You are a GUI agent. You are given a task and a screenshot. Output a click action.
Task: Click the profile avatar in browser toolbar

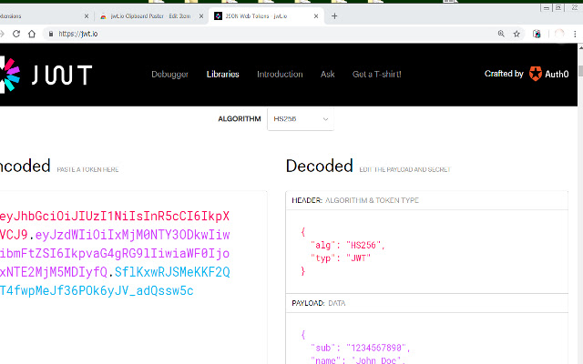coord(559,34)
